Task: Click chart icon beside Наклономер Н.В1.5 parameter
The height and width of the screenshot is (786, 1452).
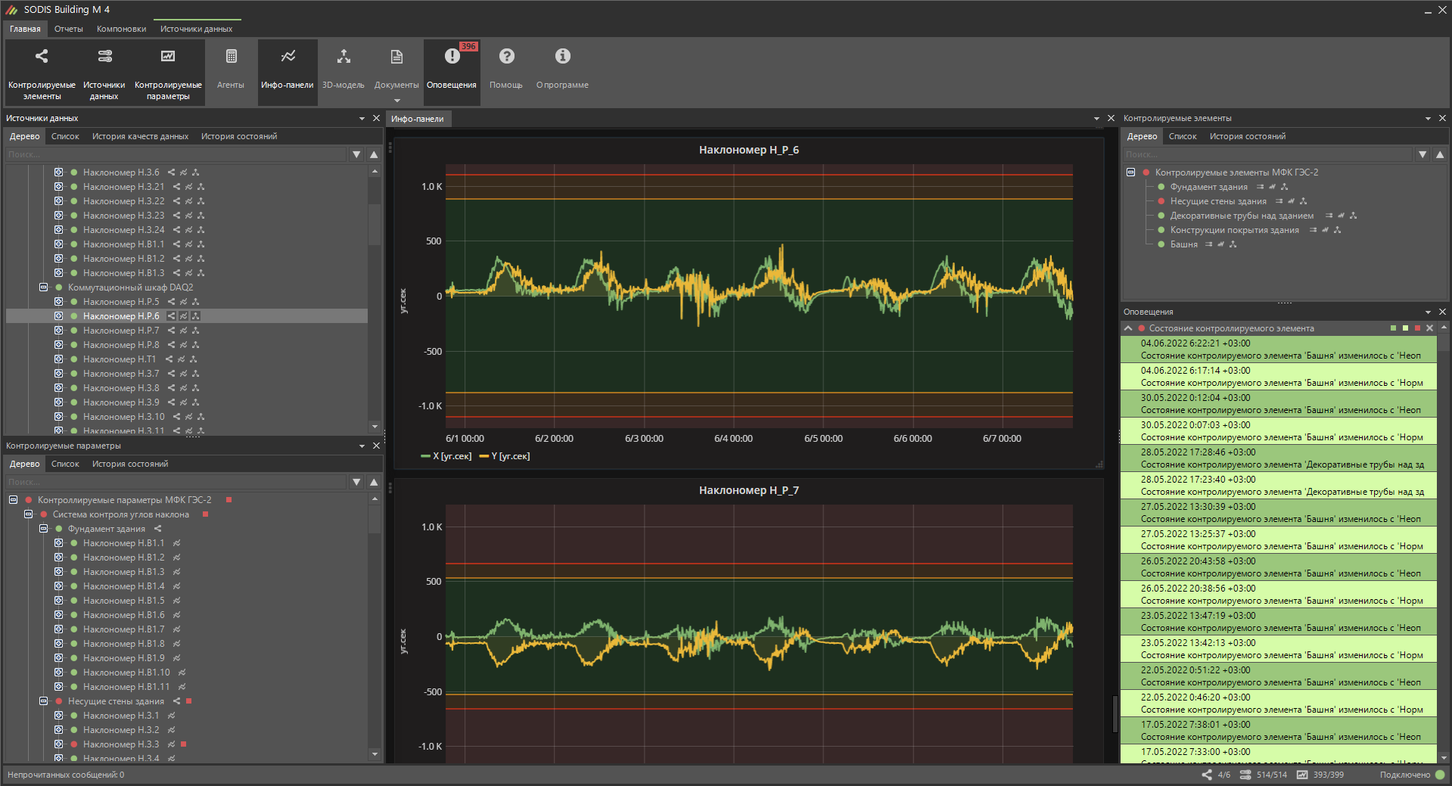Action: [176, 601]
